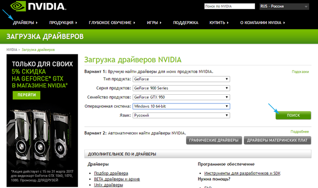Focus the Поиск по NVIDIA search field
Image resolution: width=318 pixels, height=188 pixels.
[x=229, y=6]
